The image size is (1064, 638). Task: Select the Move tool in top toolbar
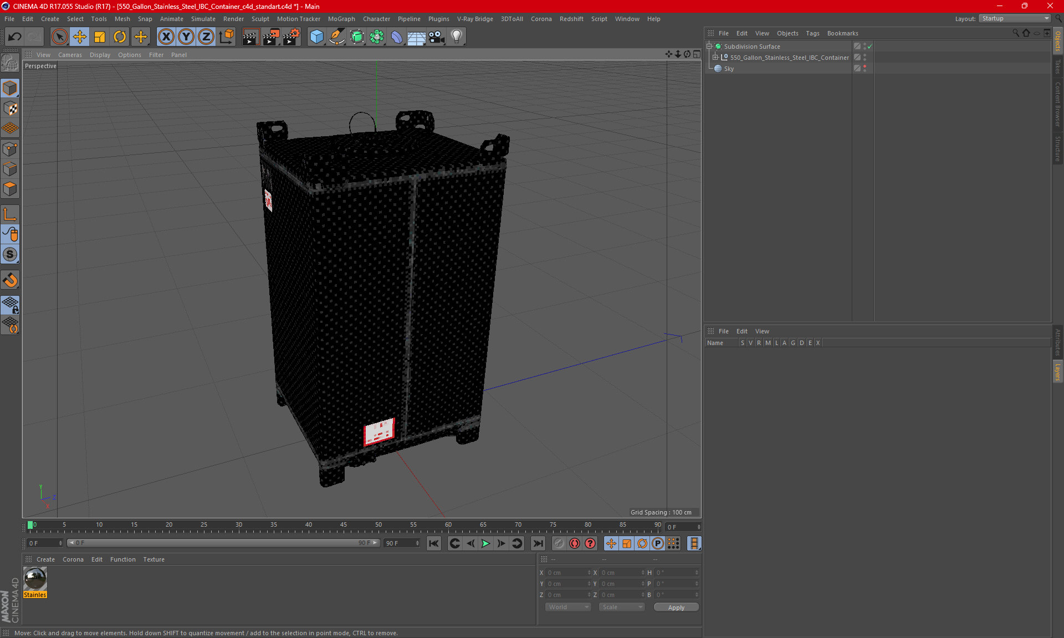point(80,37)
